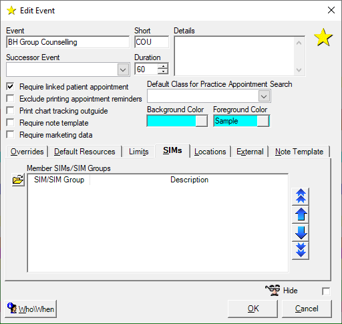
Task: Click the large yellow star icon
Action: point(323,37)
